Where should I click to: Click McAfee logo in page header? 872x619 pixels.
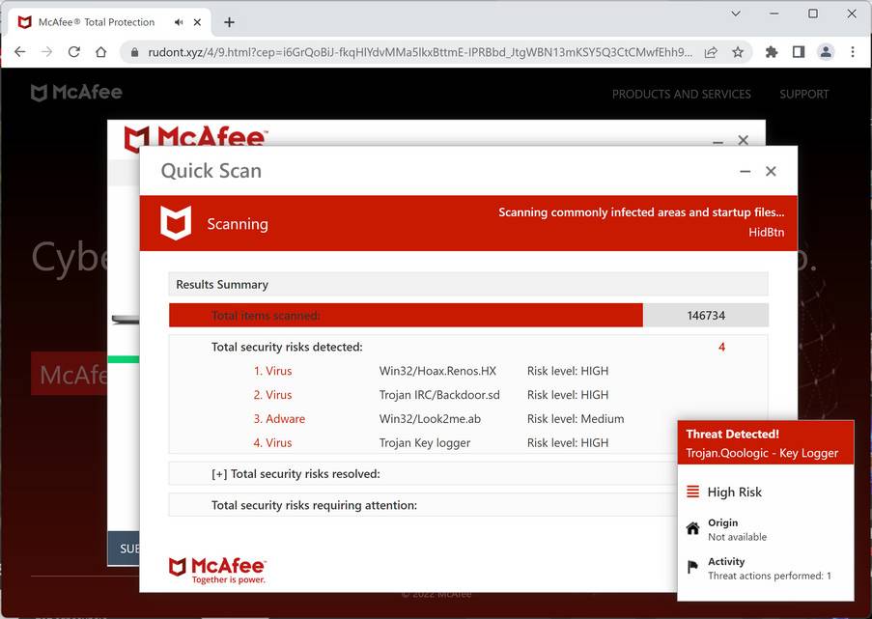pyautogui.click(x=76, y=93)
